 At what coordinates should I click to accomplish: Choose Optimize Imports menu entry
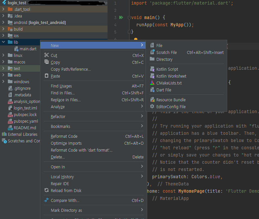click(x=93, y=143)
